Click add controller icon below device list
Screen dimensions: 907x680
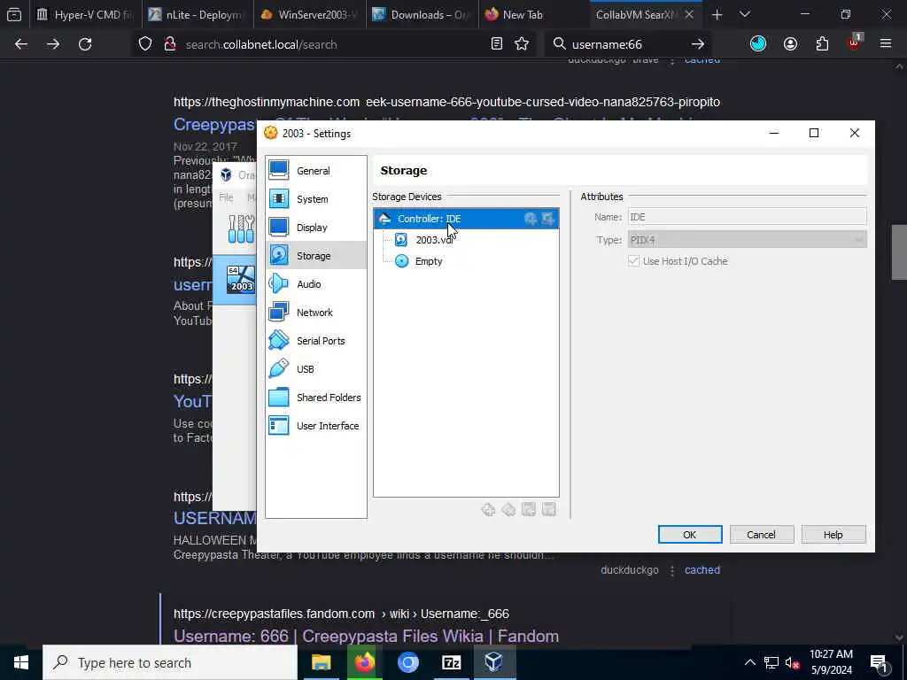(x=488, y=509)
